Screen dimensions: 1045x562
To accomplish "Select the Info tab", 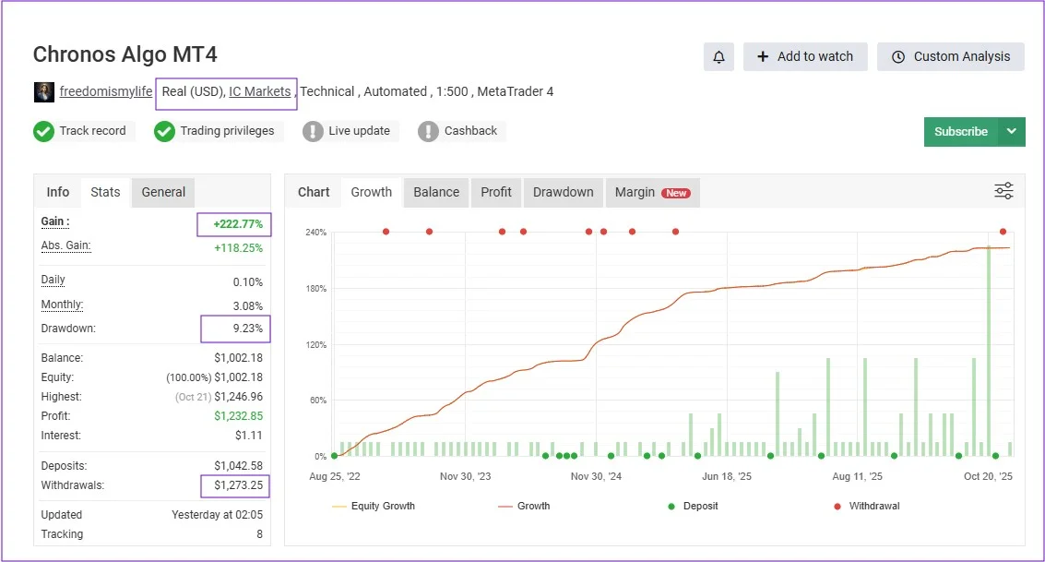I will coord(57,192).
